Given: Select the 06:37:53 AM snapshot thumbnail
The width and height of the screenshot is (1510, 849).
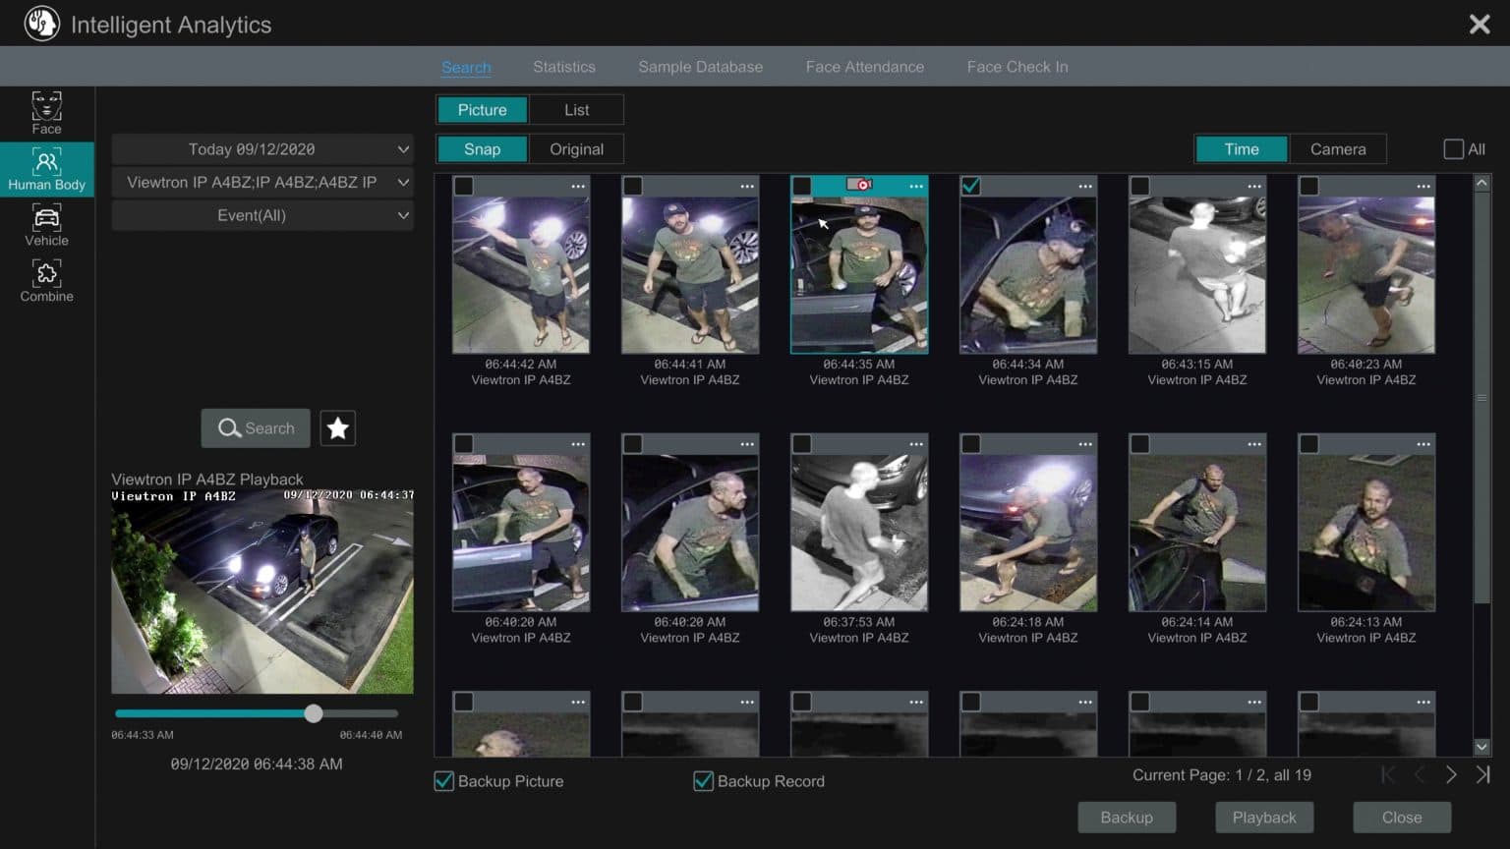Looking at the screenshot, I should [859, 533].
